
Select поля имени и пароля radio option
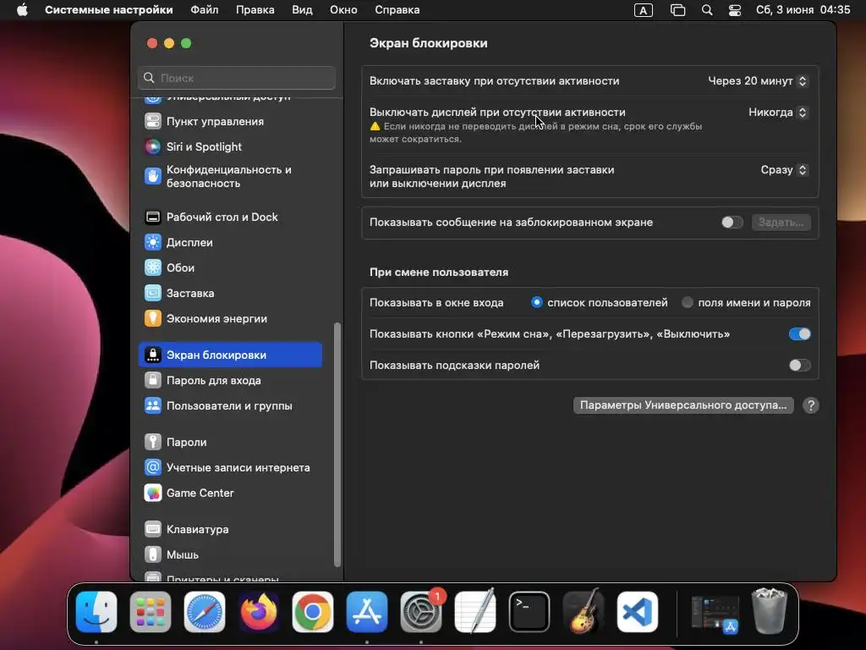pos(687,302)
